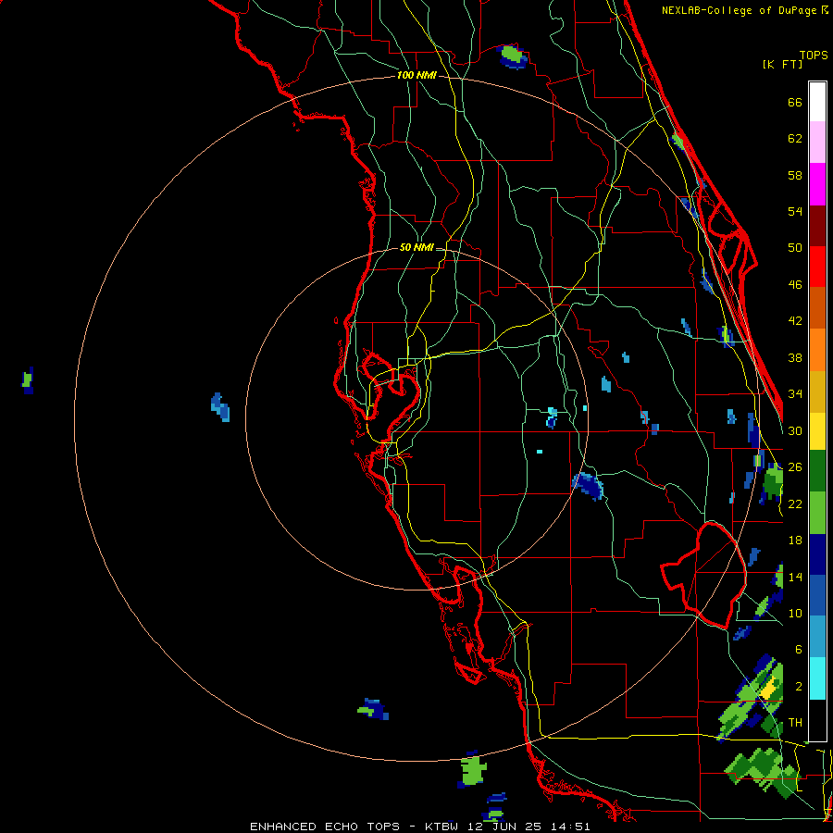This screenshot has height=833, width=833.
Task: Click the navy swatch between 18 and 14
Action: pos(817,554)
